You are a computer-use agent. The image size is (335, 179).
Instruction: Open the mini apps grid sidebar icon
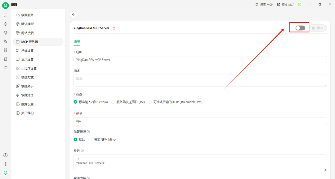tap(5, 50)
